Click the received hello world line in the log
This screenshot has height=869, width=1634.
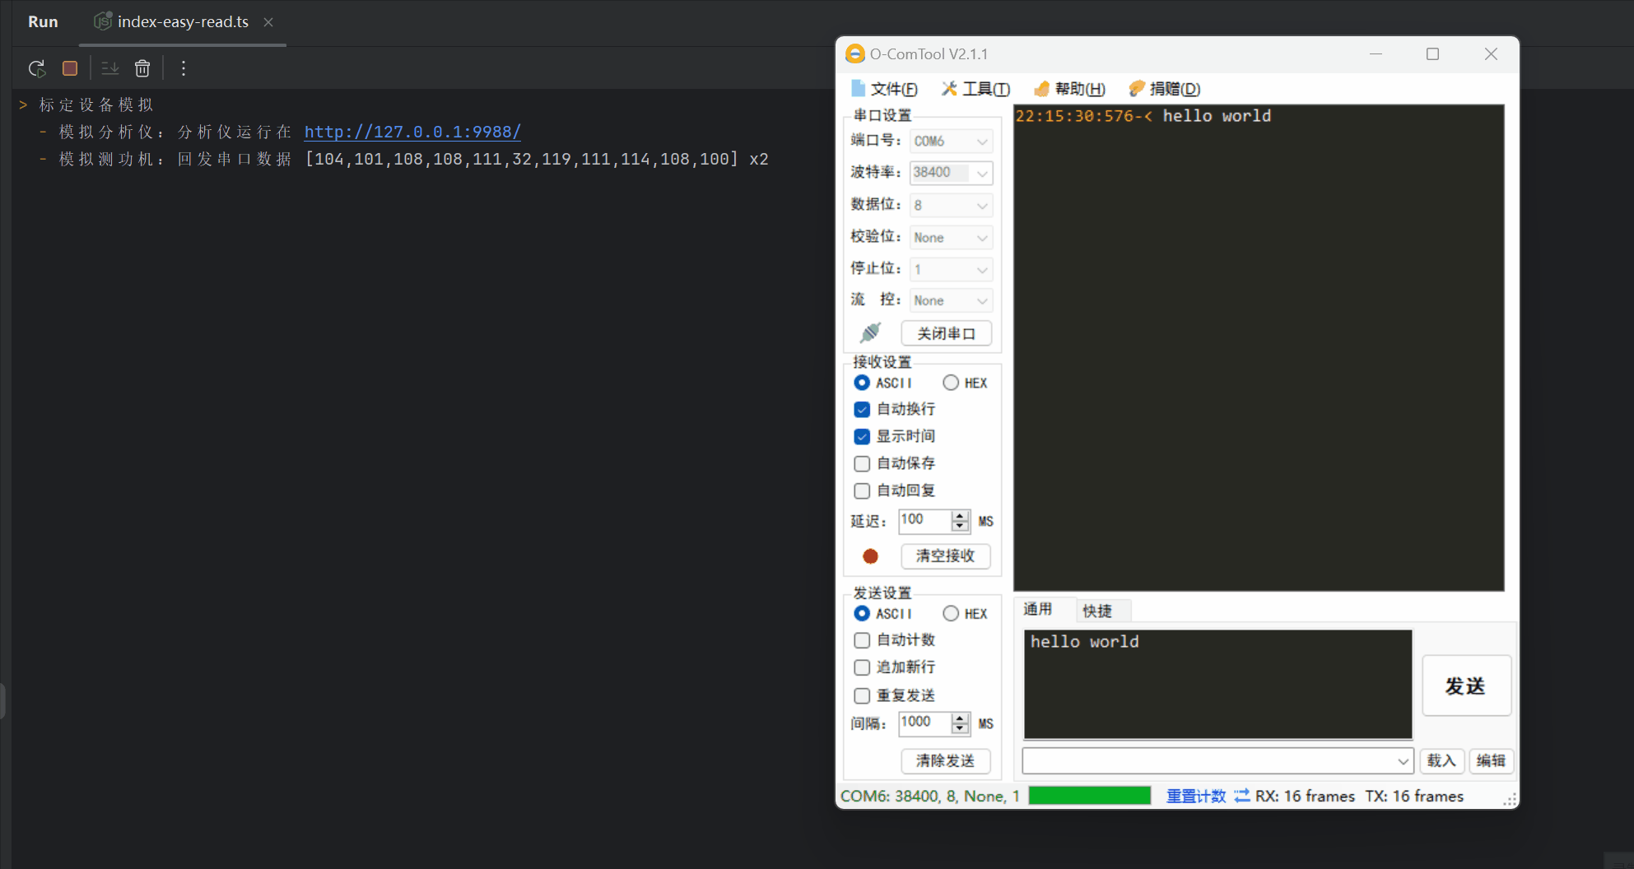(x=1143, y=116)
